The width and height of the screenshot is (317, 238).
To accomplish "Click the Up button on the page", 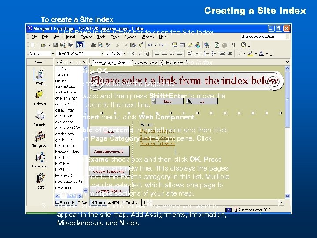I will click(202, 101).
